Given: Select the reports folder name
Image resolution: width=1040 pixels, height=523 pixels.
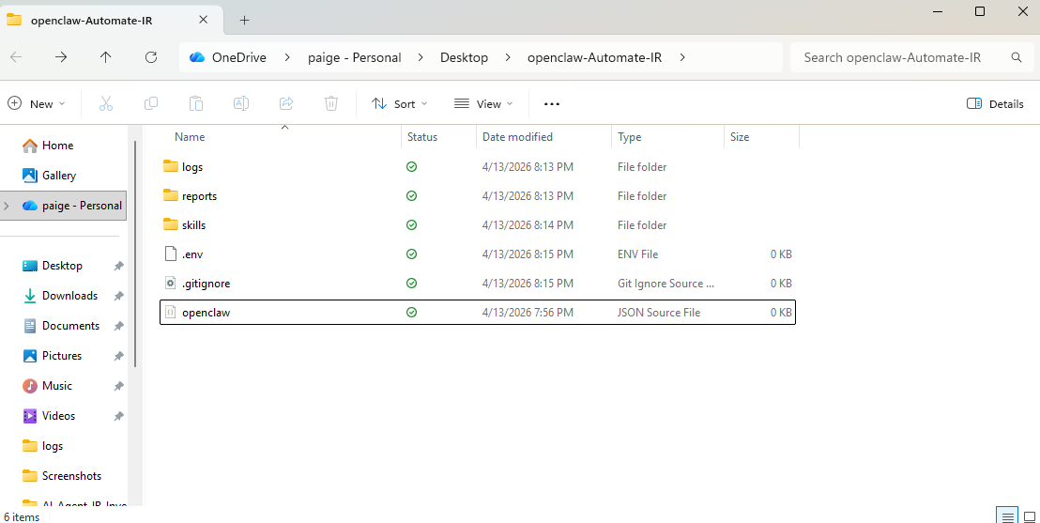Looking at the screenshot, I should click(199, 196).
